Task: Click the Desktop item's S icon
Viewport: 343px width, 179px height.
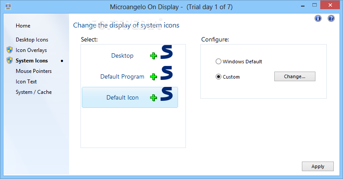Action: pos(166,52)
